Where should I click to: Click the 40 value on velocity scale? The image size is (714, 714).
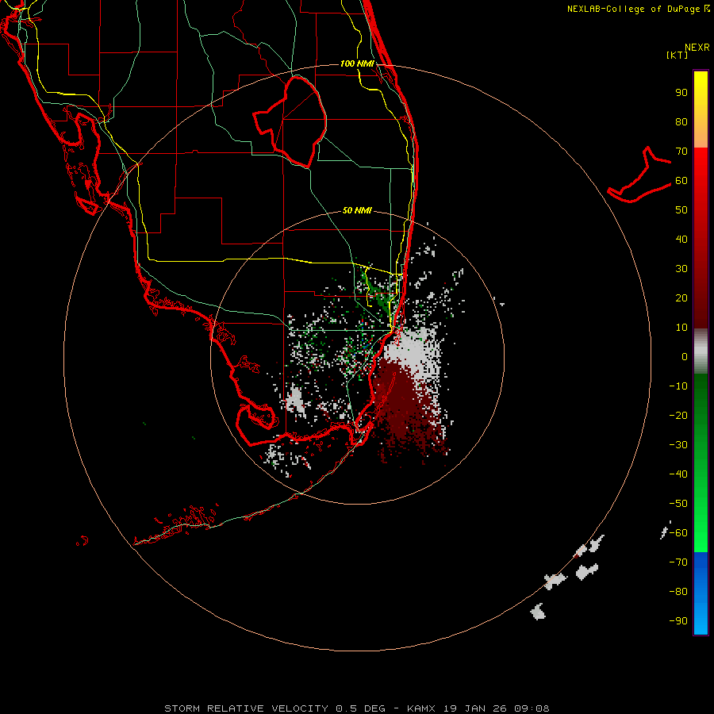pyautogui.click(x=681, y=240)
